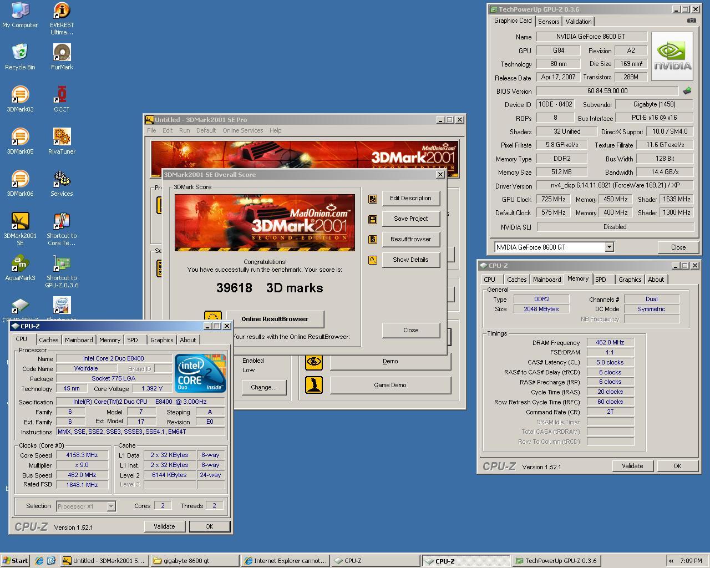Open Shortcut to GPU-Z.0.3.6 icon
Viewport: 710px width, 568px height.
(x=62, y=271)
